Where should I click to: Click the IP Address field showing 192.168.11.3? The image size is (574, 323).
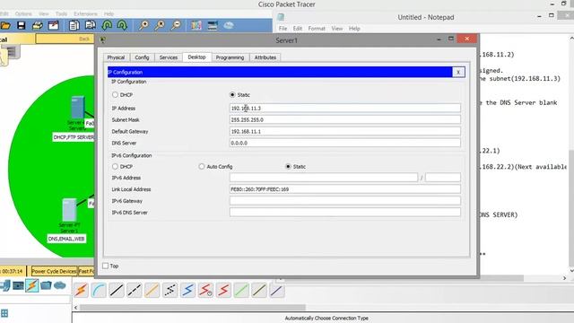click(344, 108)
